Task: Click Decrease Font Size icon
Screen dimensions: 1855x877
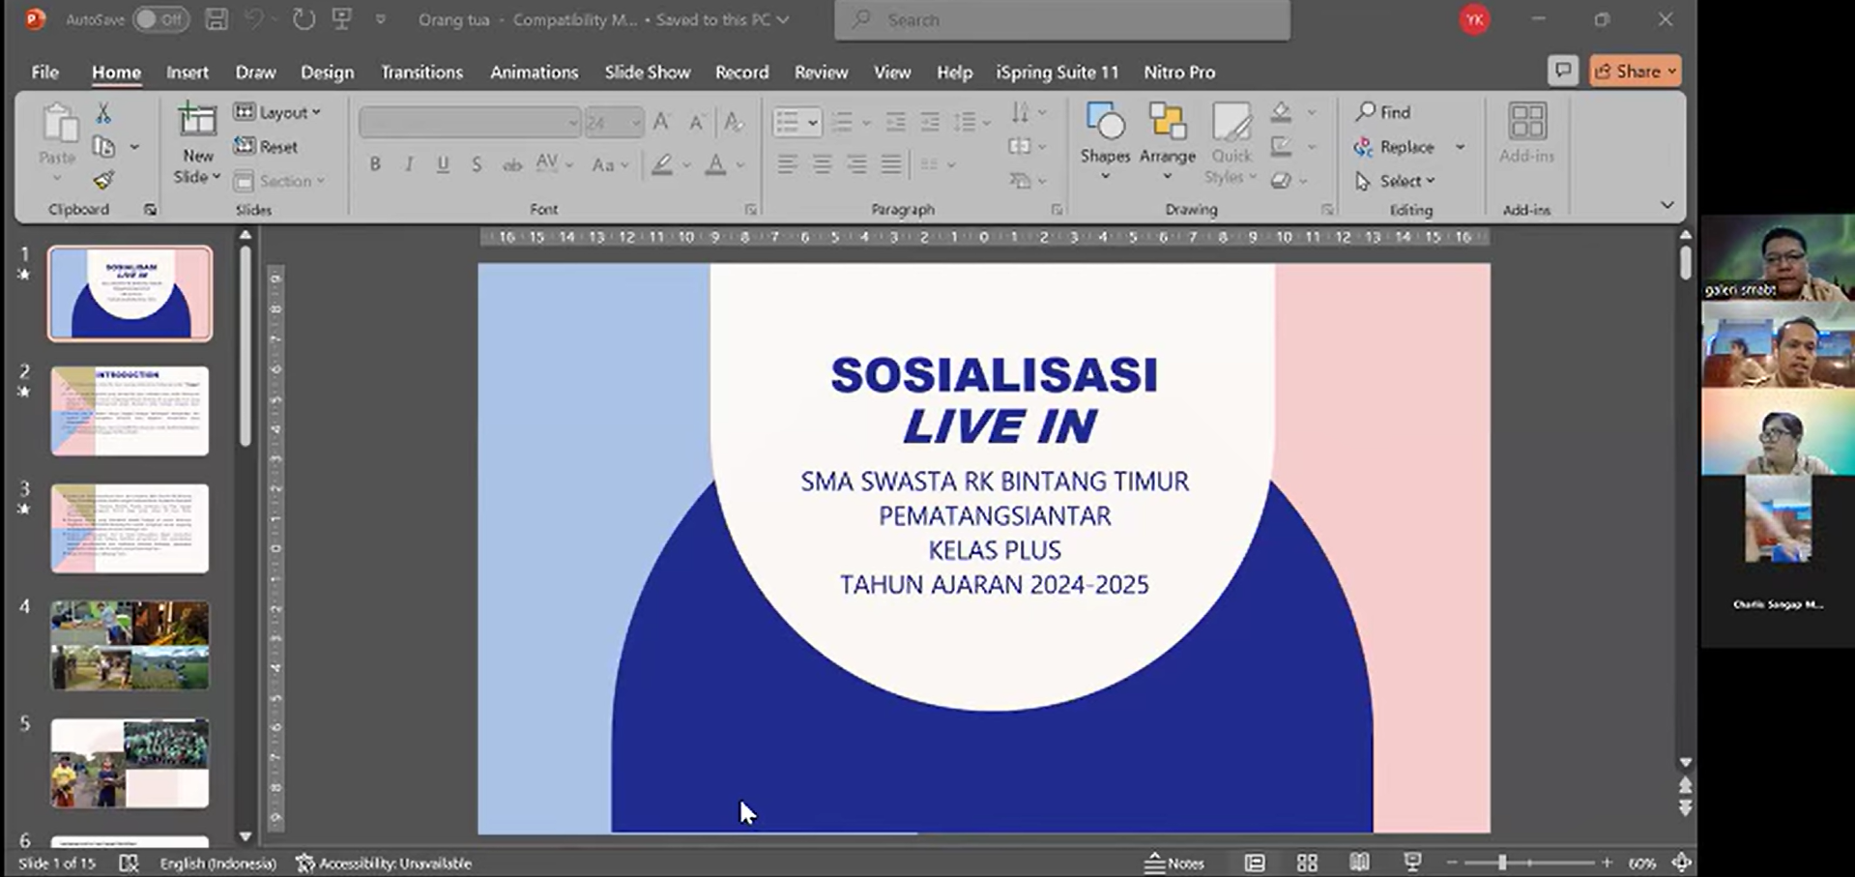Action: coord(696,122)
